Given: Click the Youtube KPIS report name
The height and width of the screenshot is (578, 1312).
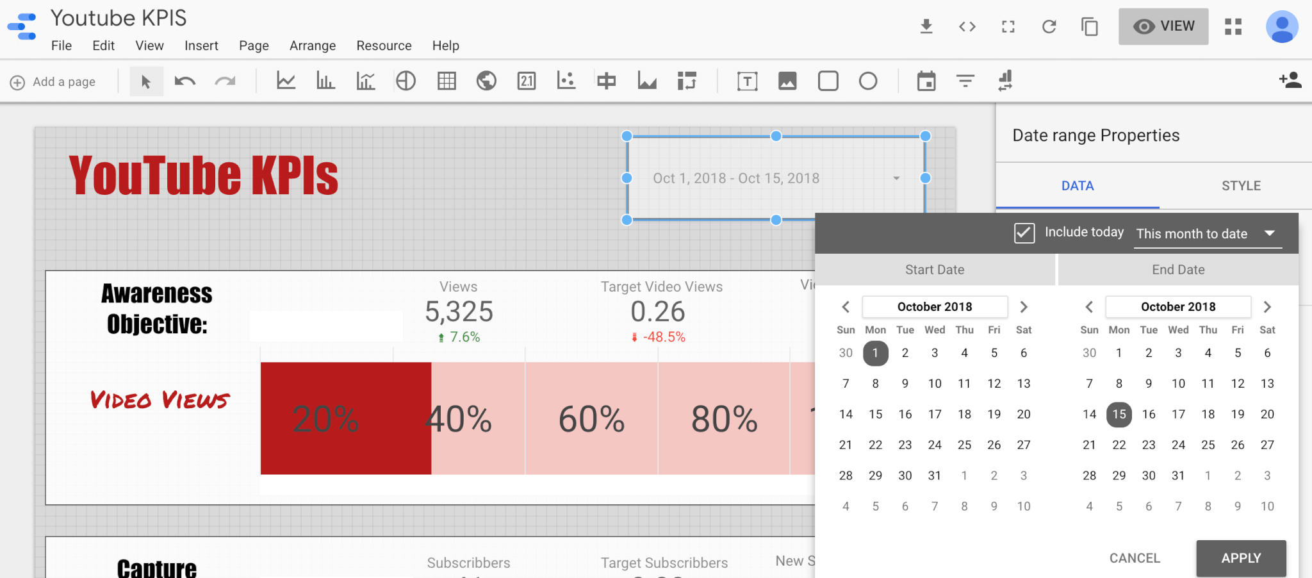Looking at the screenshot, I should point(119,18).
